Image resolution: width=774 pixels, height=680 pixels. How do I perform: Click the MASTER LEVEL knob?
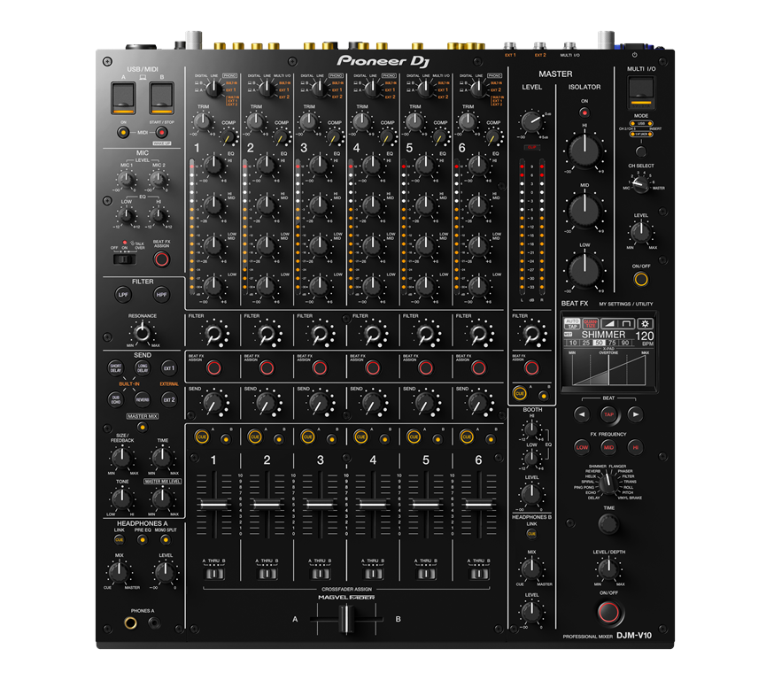(531, 121)
